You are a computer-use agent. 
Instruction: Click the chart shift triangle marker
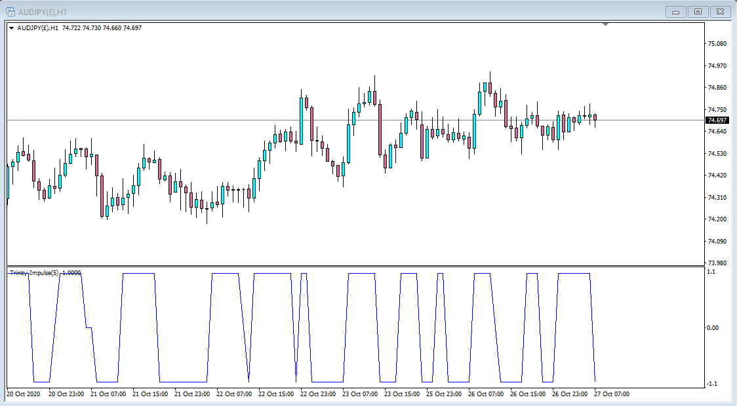605,24
